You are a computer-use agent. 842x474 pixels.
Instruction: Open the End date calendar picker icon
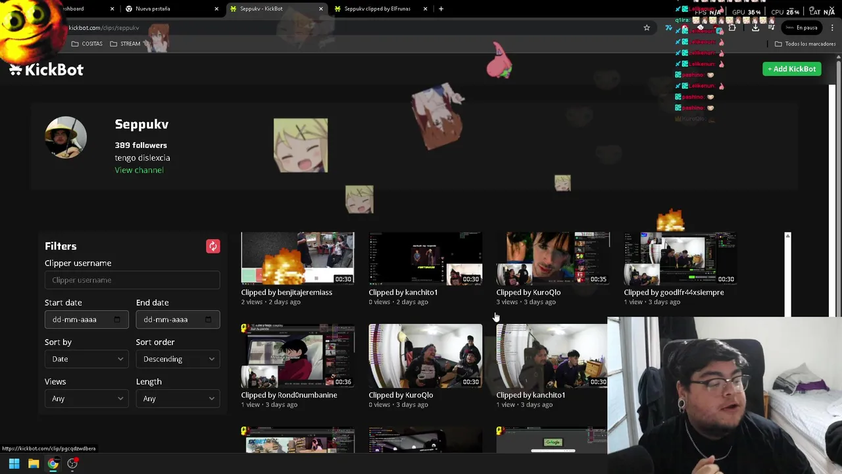(x=208, y=319)
